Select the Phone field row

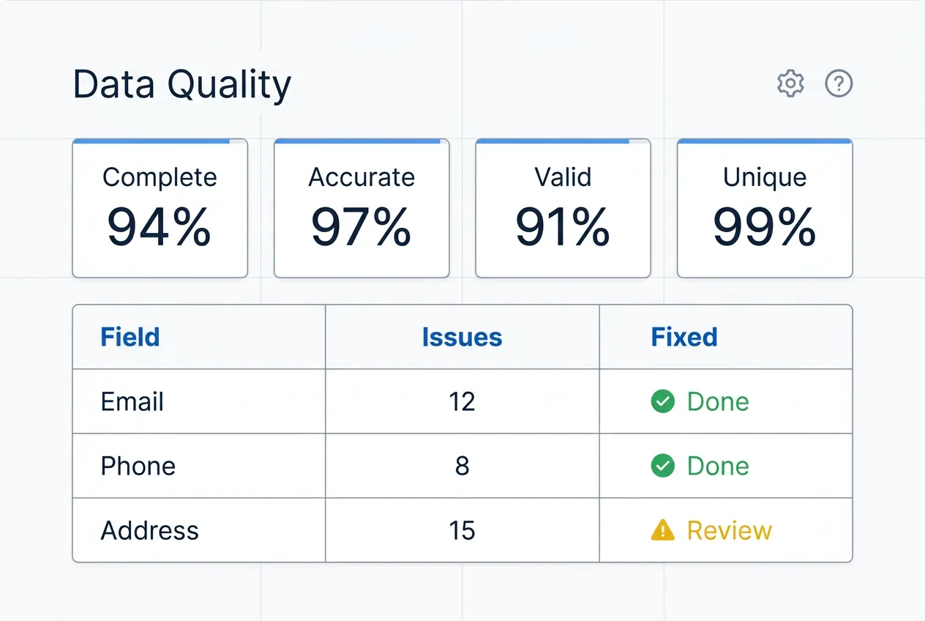[138, 466]
